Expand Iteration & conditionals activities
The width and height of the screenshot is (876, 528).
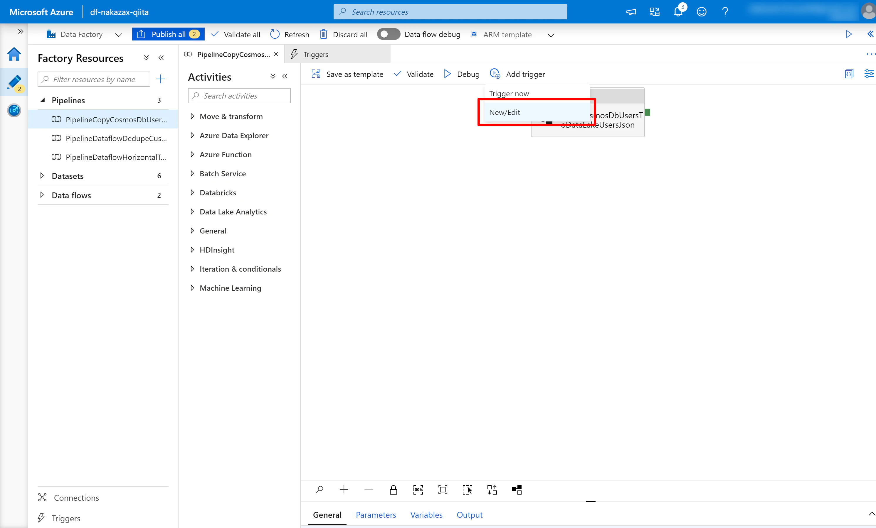tap(192, 269)
